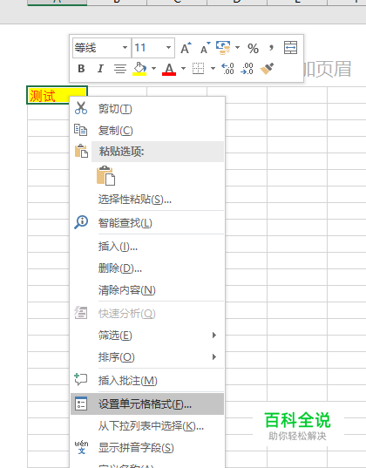Open font color dropdown arrow
The width and height of the screenshot is (366, 468).
183,69
